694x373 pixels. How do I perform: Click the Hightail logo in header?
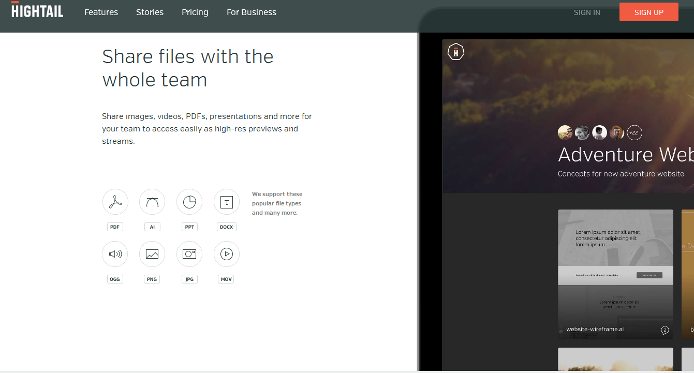(37, 10)
